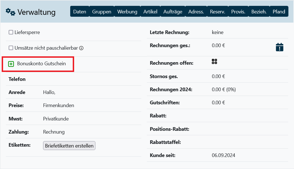Click the Zahlung value Rechnung
Image resolution: width=294 pixels, height=169 pixels.
[54, 132]
